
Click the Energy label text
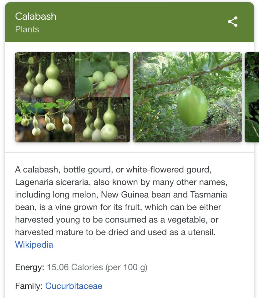point(30,267)
